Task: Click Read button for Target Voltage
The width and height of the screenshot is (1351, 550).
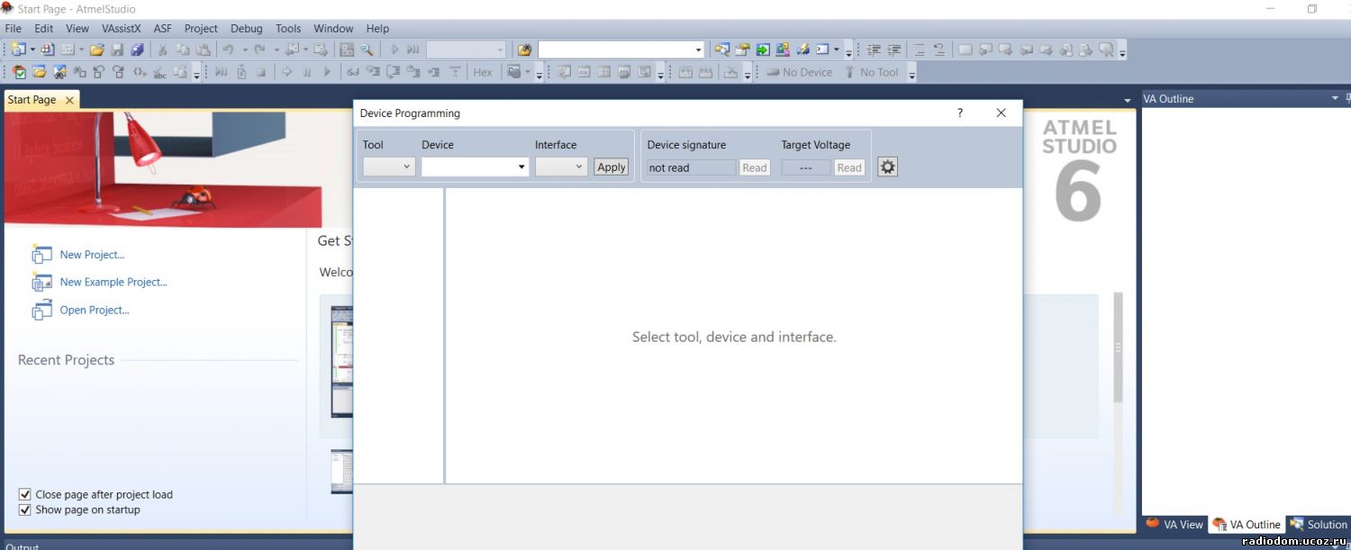Action: (x=849, y=167)
